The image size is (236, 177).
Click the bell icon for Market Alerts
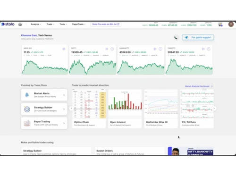point(27,95)
